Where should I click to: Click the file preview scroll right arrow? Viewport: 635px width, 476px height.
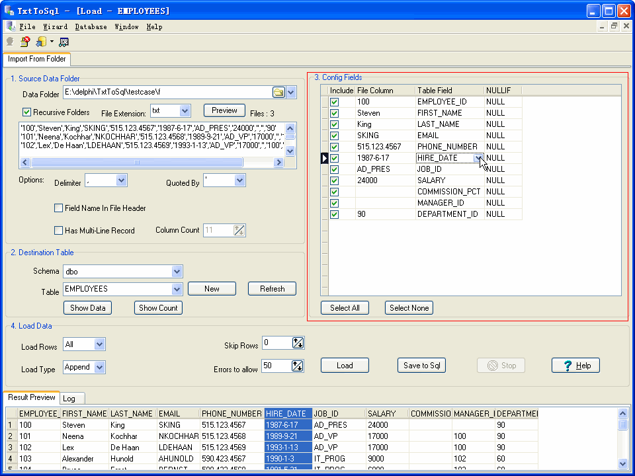(278, 163)
